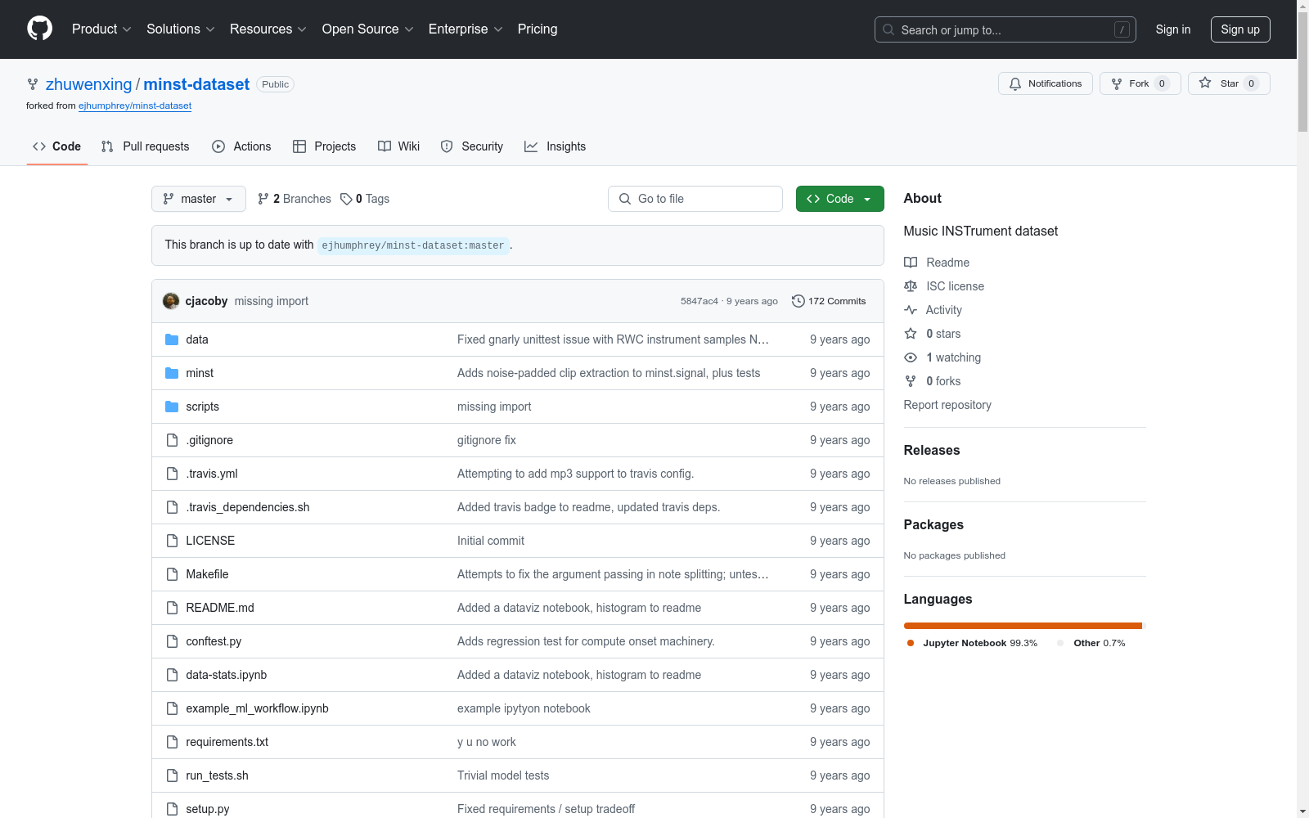The image size is (1309, 818).
Task: Click the Search or jump to field
Action: pos(1005,29)
